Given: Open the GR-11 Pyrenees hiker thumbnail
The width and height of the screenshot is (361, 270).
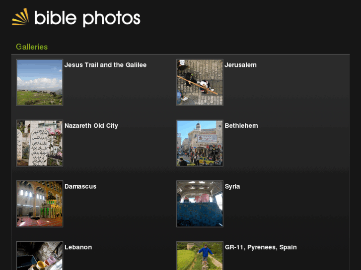Looking at the screenshot, I should point(200,256).
